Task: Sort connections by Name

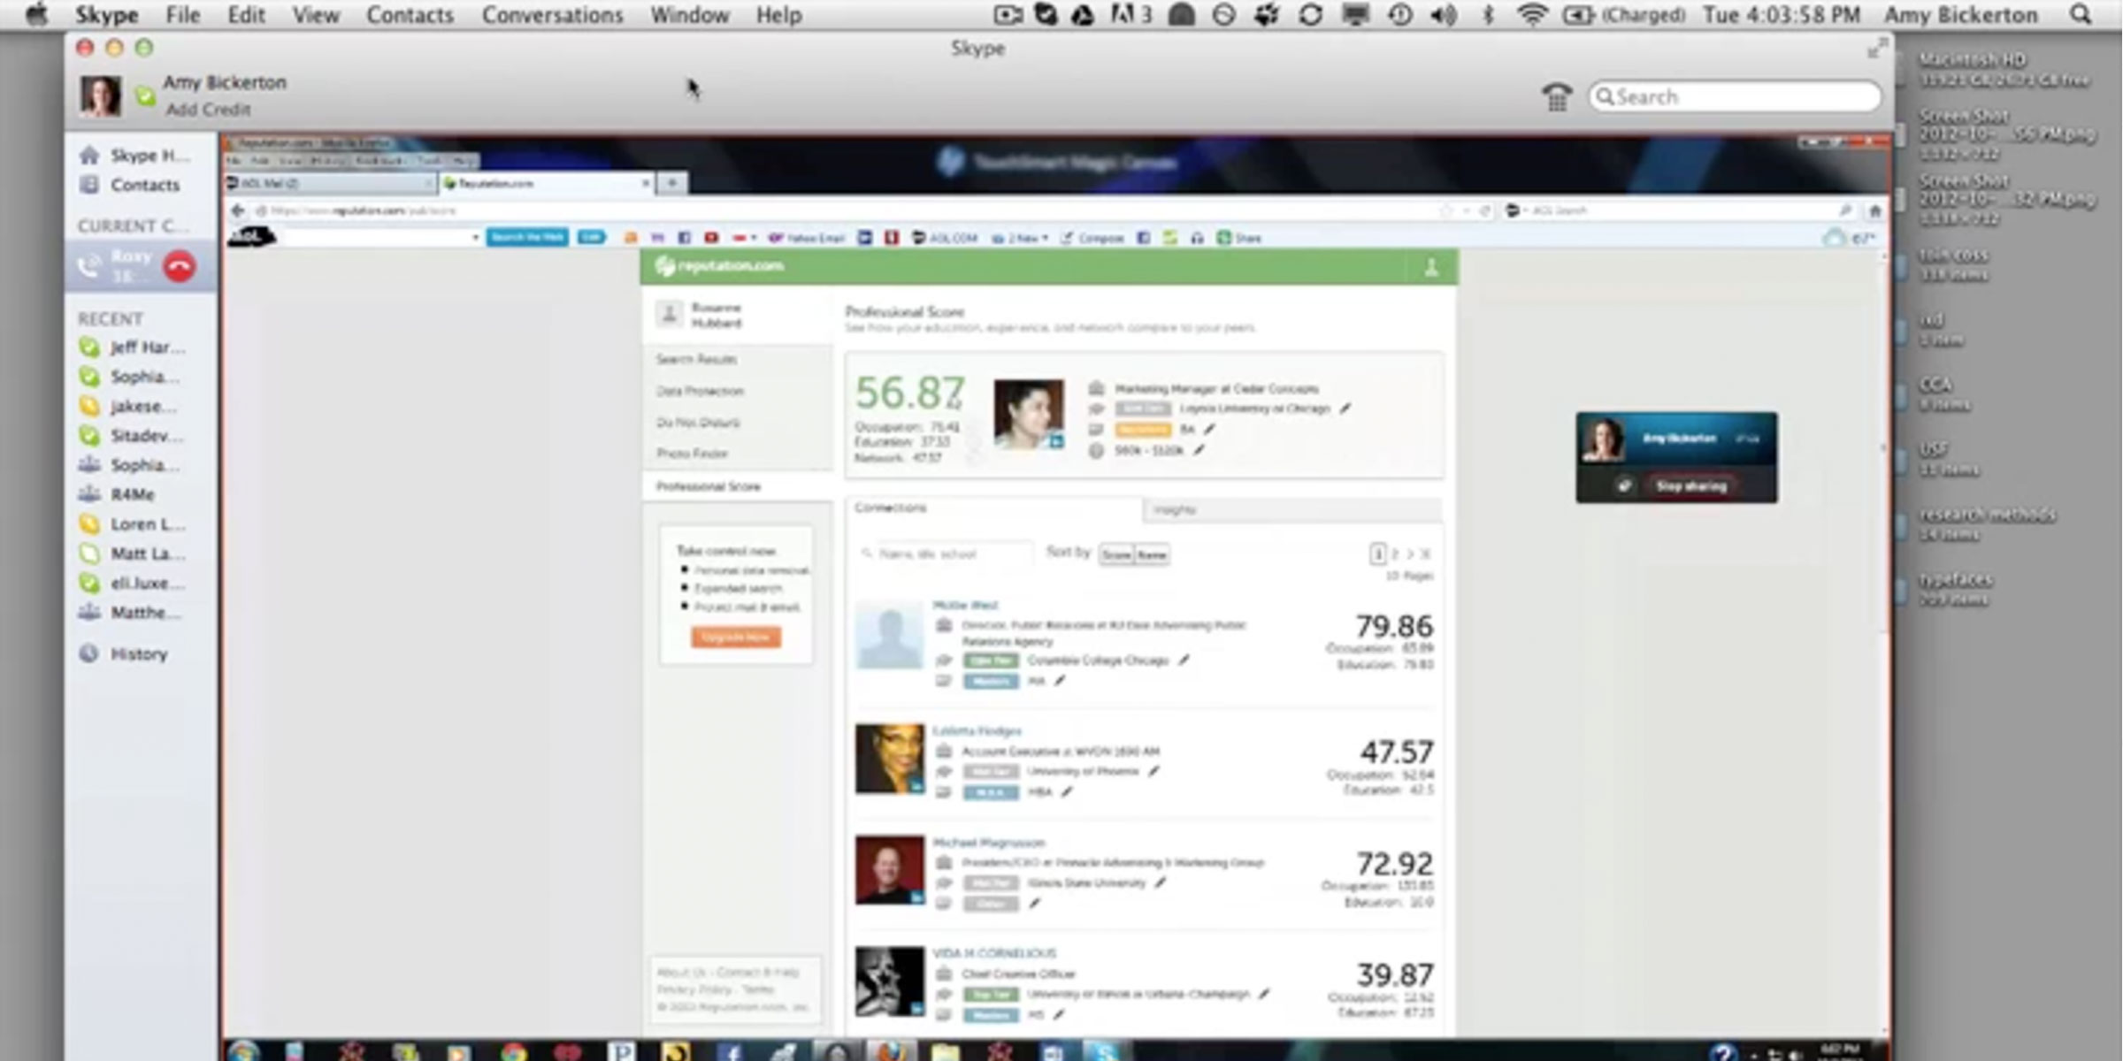Action: pyautogui.click(x=1152, y=554)
